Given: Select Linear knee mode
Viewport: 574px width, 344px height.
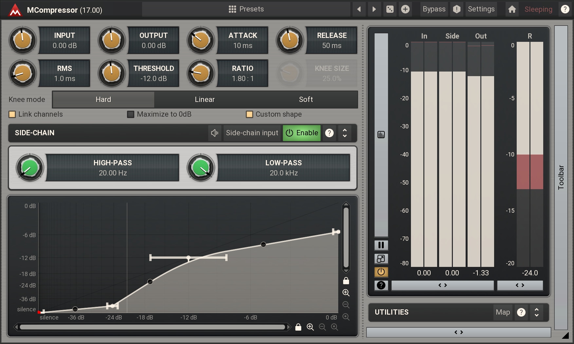Looking at the screenshot, I should pos(205,100).
